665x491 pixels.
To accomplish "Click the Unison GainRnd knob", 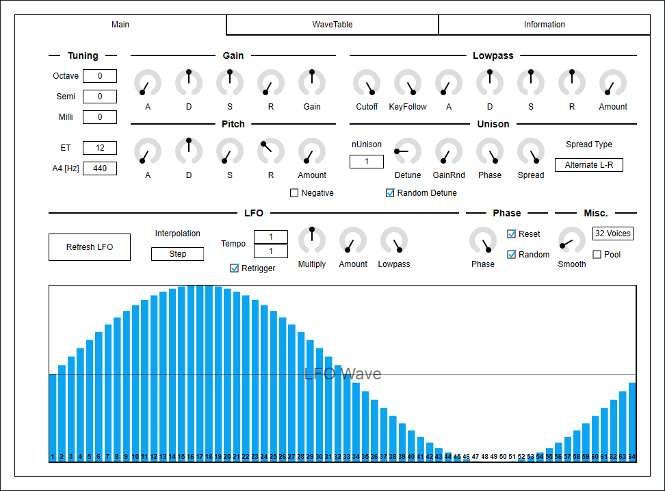I will pyautogui.click(x=449, y=151).
